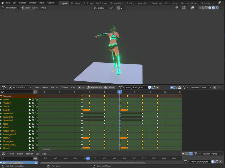Toggle only show errors warning icon
This screenshot has height=168, width=225.
point(179,87)
